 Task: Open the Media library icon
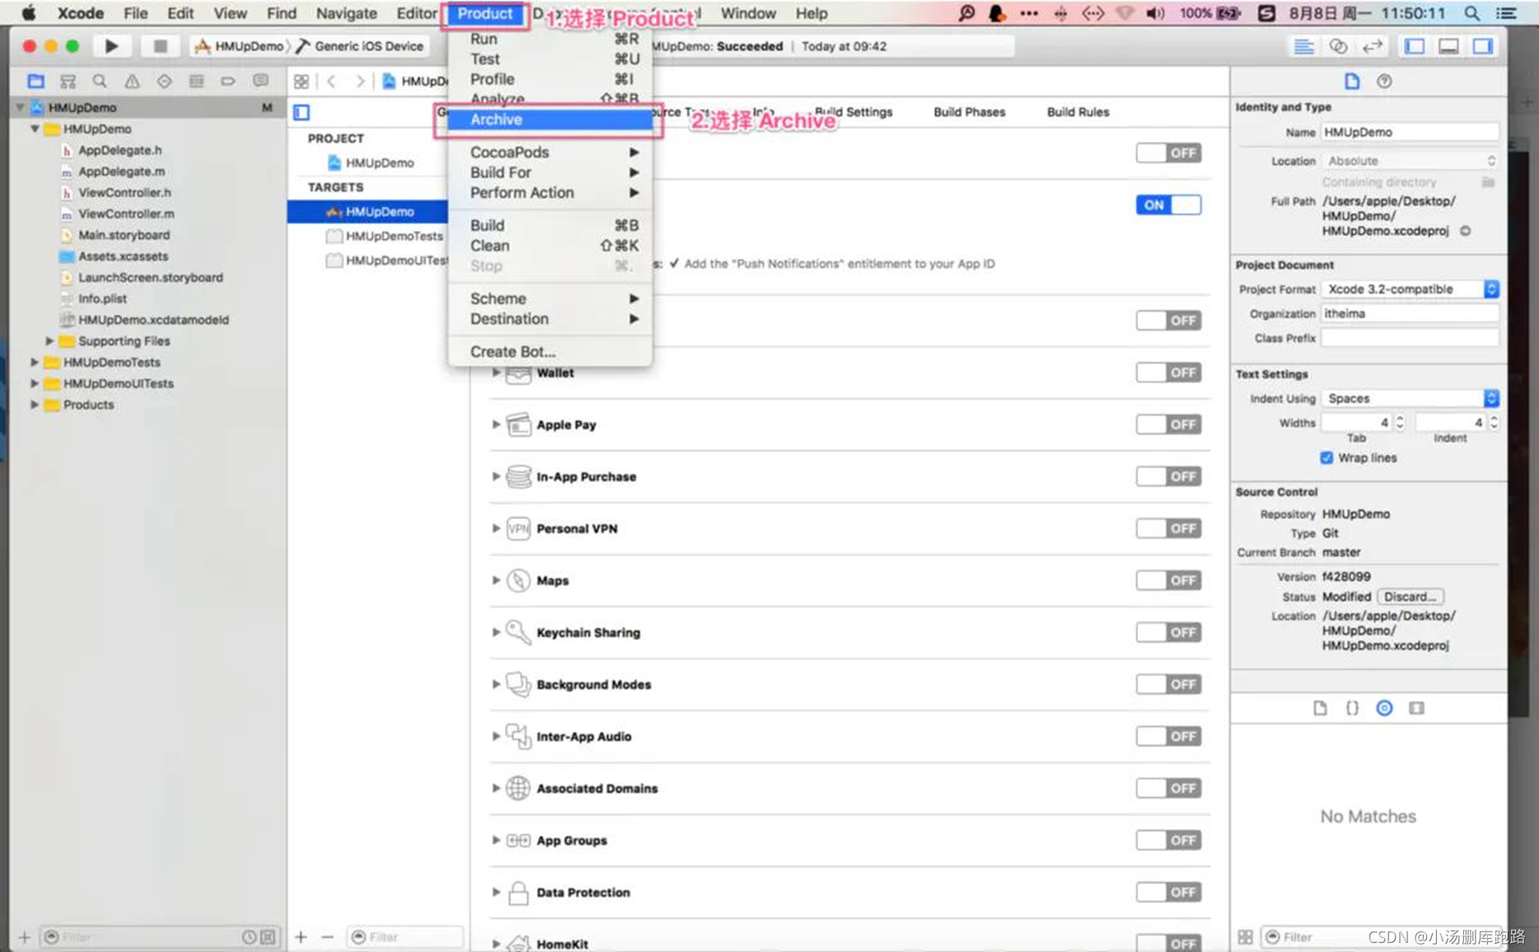[1416, 708]
